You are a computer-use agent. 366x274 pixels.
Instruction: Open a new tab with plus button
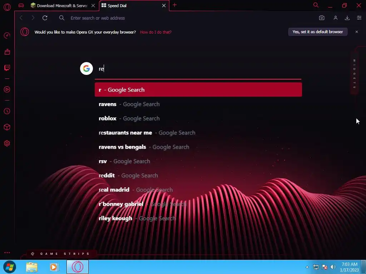(174, 5)
